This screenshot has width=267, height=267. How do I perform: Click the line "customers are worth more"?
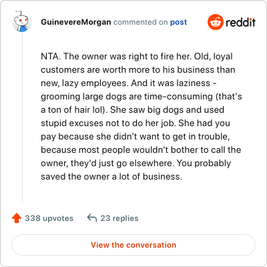coord(138,70)
